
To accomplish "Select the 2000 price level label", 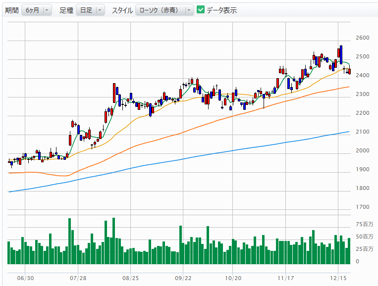I will coord(362,151).
